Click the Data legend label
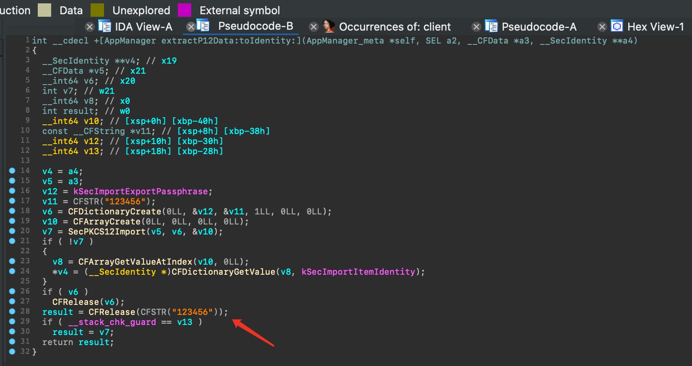The height and width of the screenshot is (366, 692). coord(71,10)
